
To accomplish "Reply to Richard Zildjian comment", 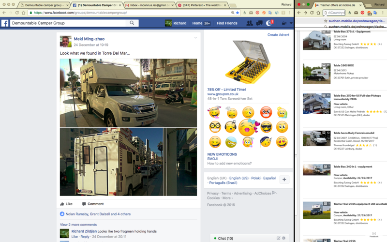I will [x=85, y=237].
